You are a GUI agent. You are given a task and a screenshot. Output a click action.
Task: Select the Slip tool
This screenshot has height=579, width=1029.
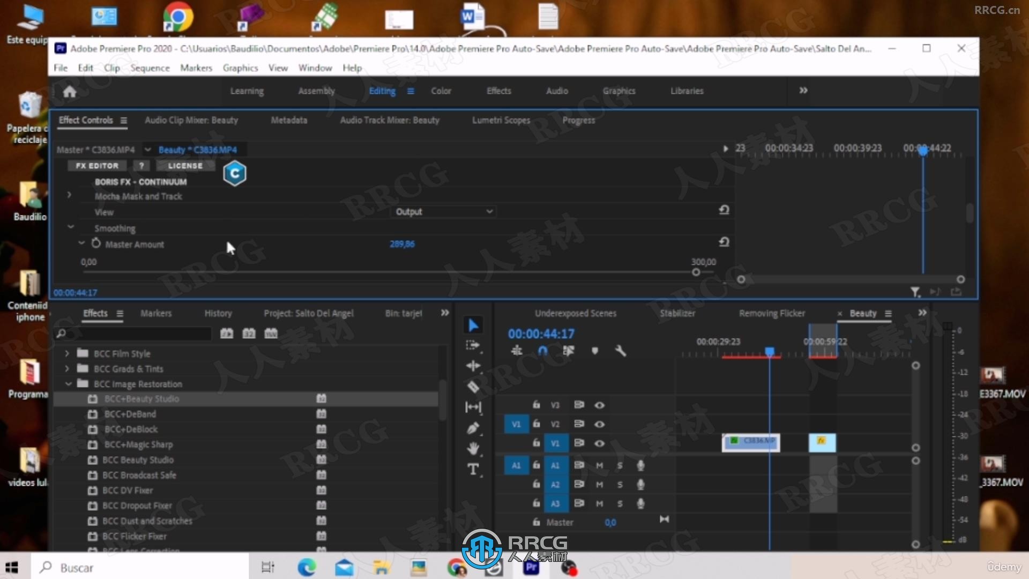(x=473, y=407)
